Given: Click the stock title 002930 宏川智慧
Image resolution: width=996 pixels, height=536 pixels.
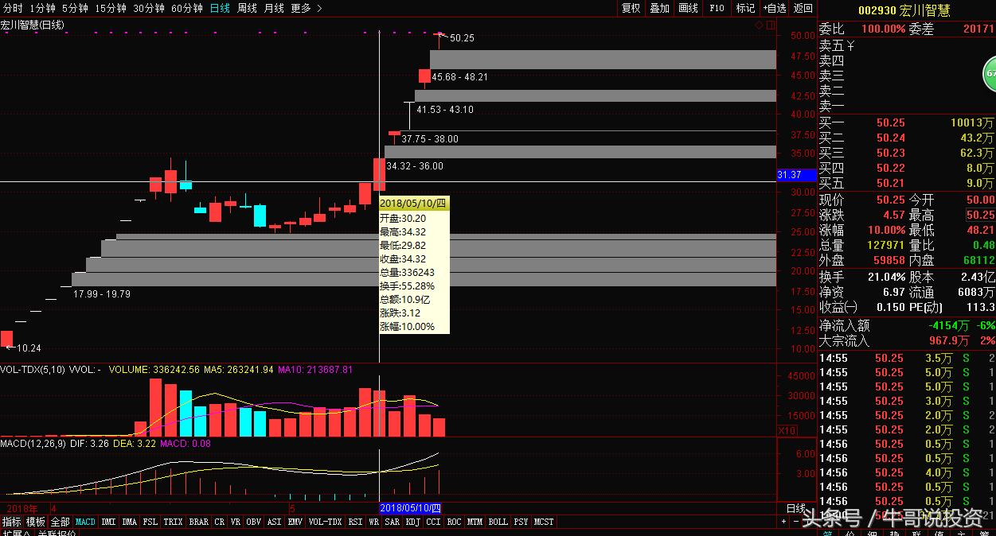Looking at the screenshot, I should coord(904,10).
